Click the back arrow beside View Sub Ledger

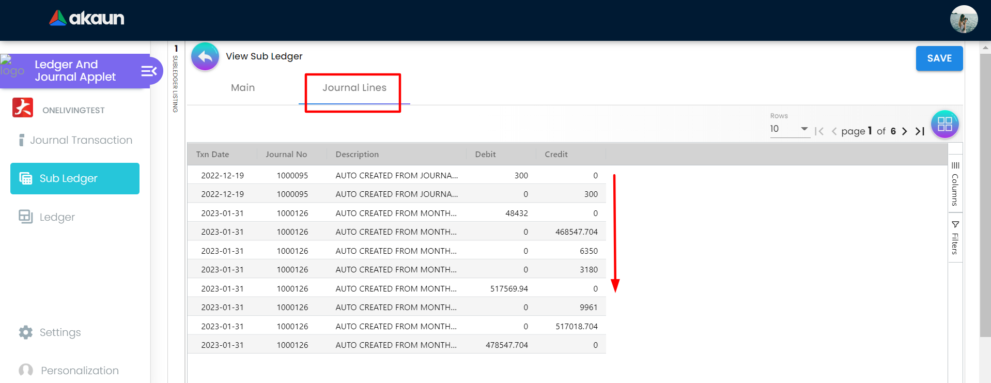(205, 56)
